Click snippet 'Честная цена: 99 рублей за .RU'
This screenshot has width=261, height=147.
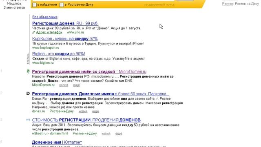86,28
